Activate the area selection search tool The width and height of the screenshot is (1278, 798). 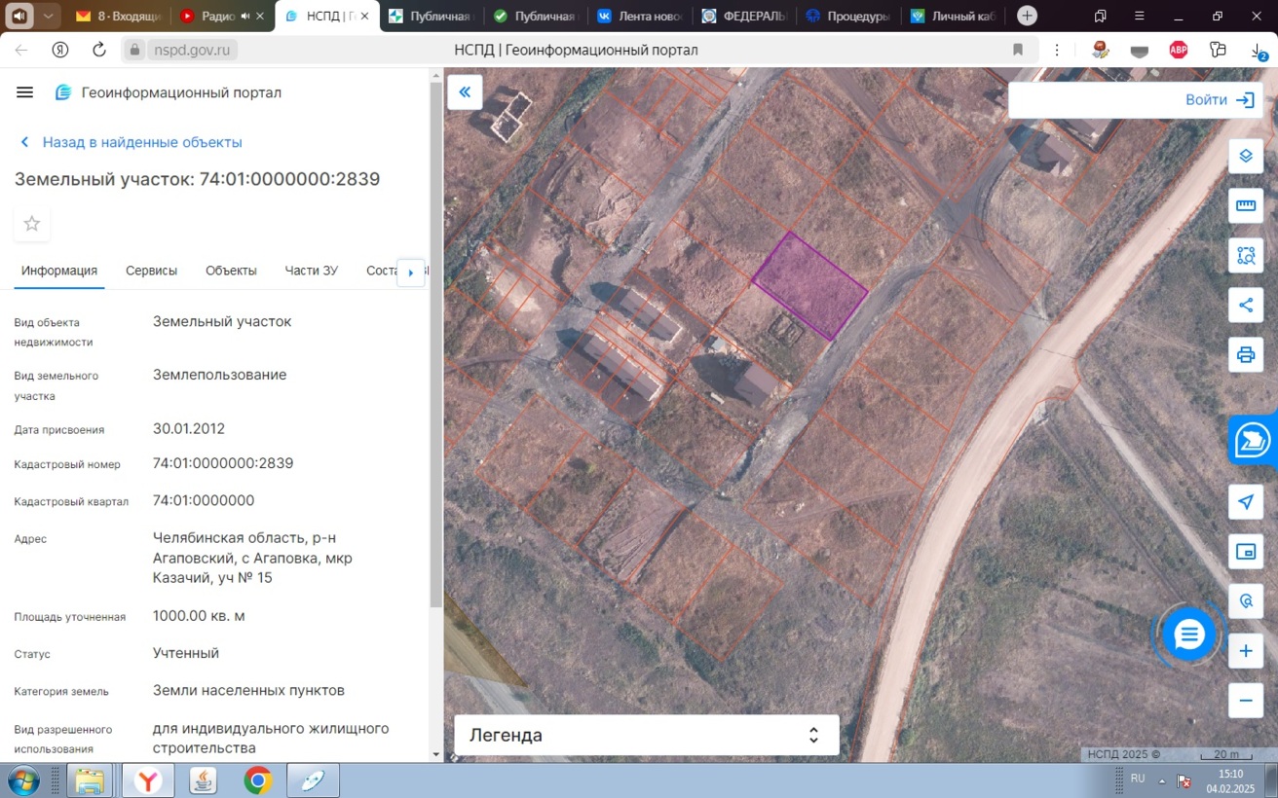1245,255
